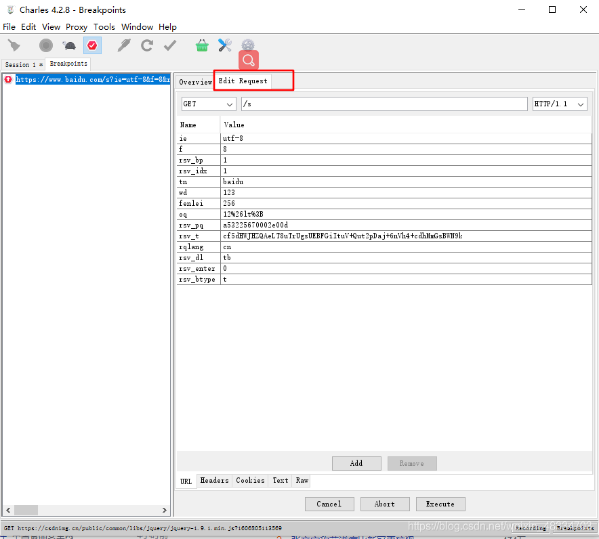Image resolution: width=599 pixels, height=539 pixels.
Task: Click the oq value '12%26lt%3B'
Action: (406, 214)
